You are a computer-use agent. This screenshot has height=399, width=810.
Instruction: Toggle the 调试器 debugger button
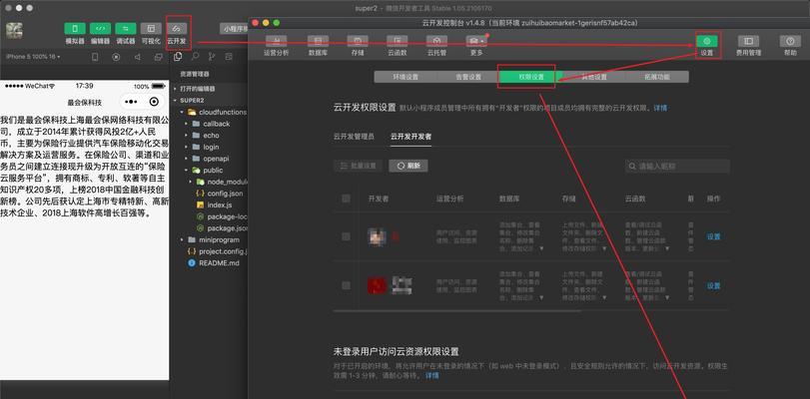click(126, 29)
